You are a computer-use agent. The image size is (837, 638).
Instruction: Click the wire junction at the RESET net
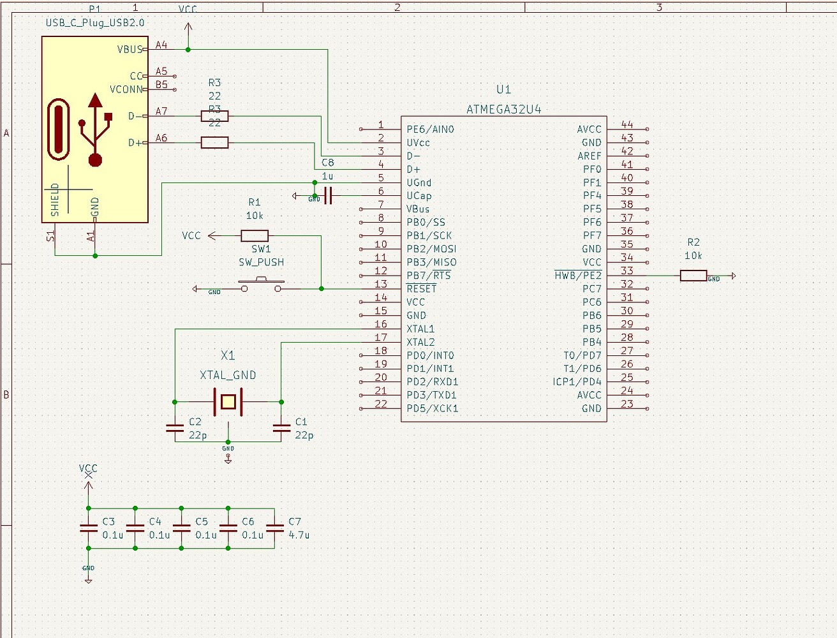(x=322, y=289)
